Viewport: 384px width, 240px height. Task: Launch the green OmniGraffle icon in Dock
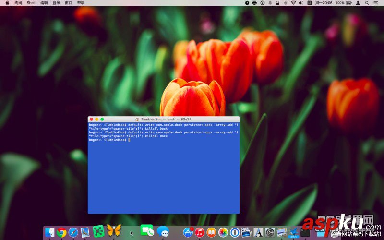[x=99, y=231]
